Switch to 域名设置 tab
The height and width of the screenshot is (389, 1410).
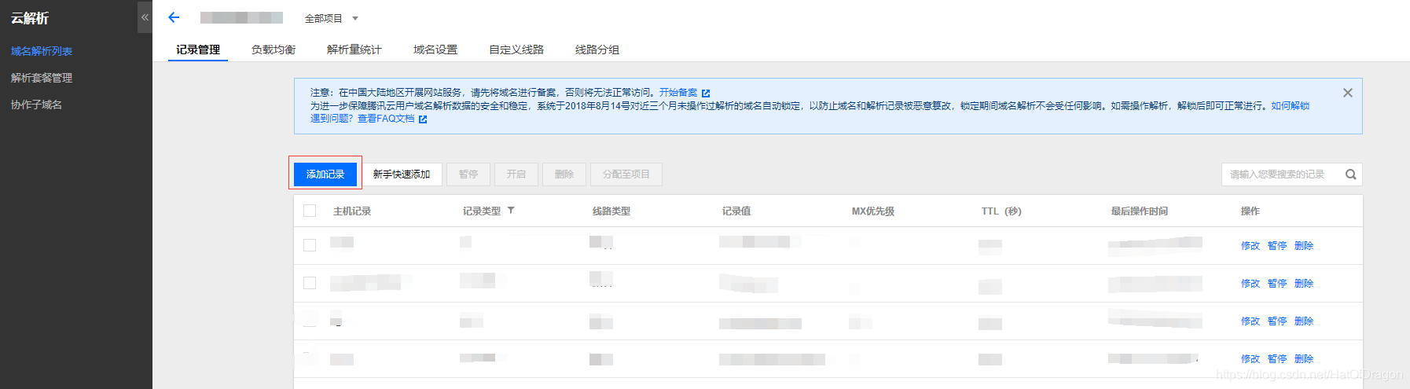pos(435,50)
